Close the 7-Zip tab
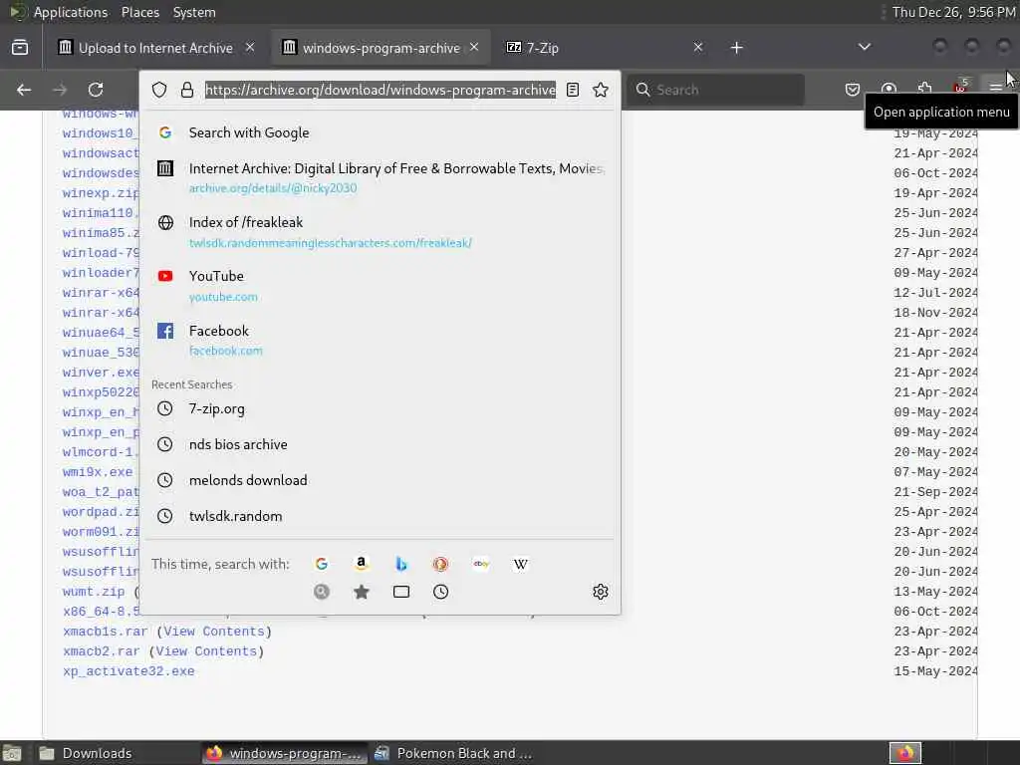Image resolution: width=1020 pixels, height=765 pixels. point(698,47)
